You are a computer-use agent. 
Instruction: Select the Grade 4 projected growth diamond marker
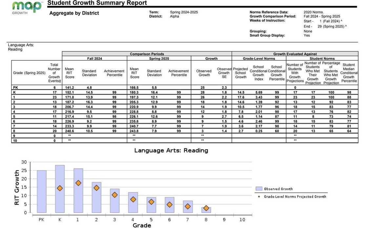[133, 199]
